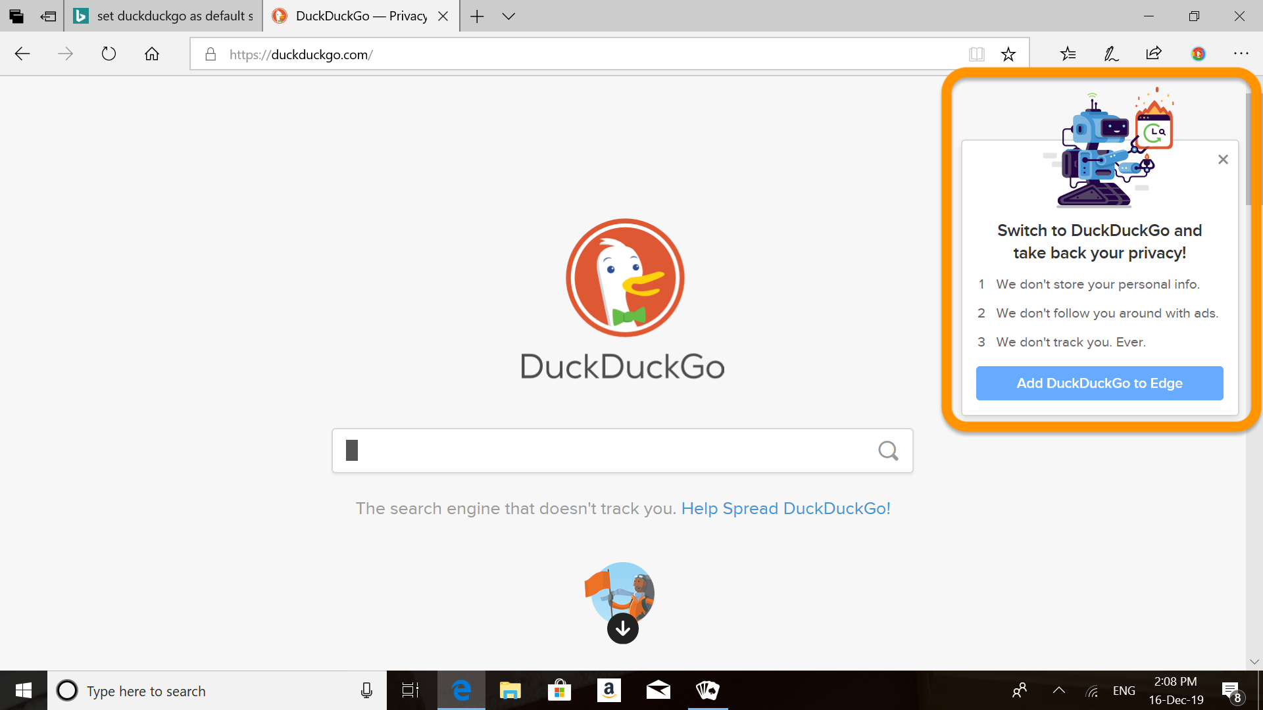
Task: Dismiss the Switch to DuckDuckGo popup
Action: 1223,159
